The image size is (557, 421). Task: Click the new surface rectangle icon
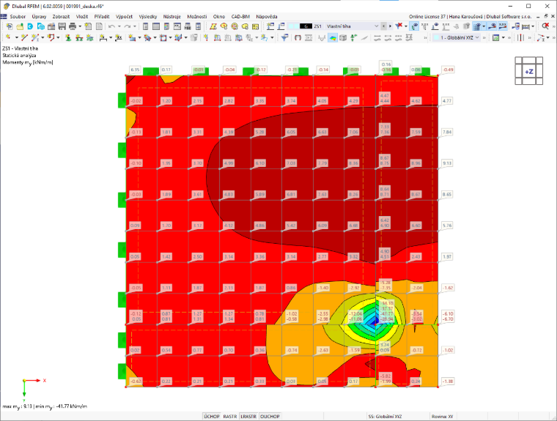[x=132, y=37]
